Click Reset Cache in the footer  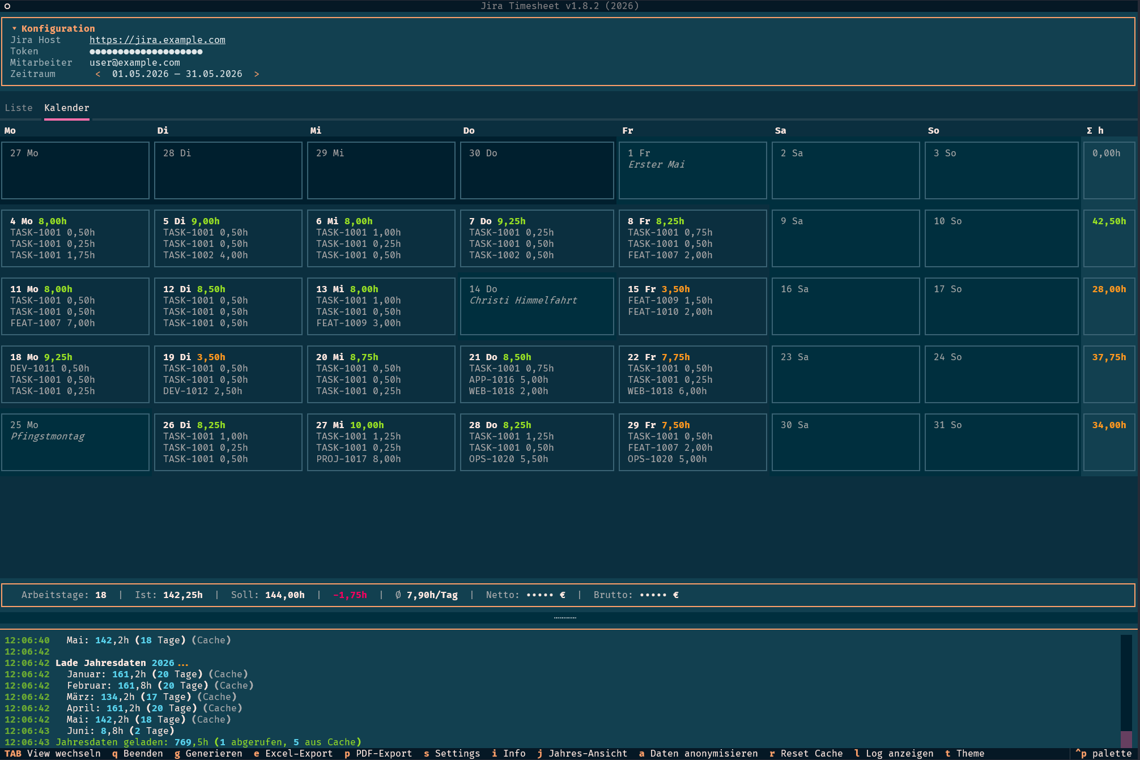(x=806, y=753)
